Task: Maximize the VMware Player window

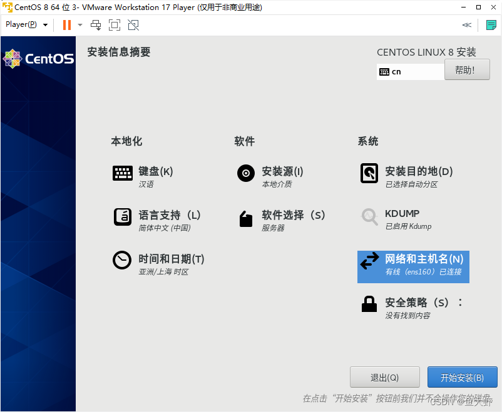Action: [478, 7]
